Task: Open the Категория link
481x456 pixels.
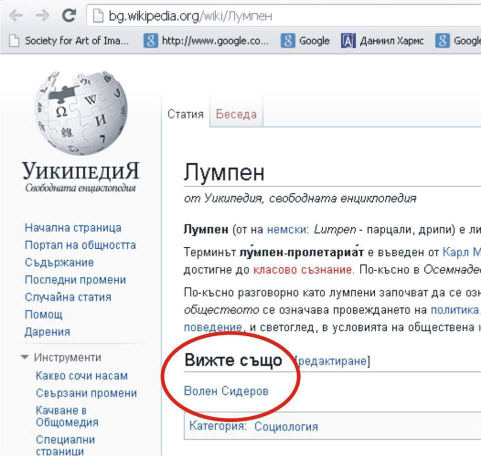Action: click(x=216, y=426)
